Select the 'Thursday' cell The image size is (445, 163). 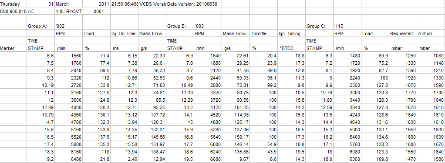13,3
